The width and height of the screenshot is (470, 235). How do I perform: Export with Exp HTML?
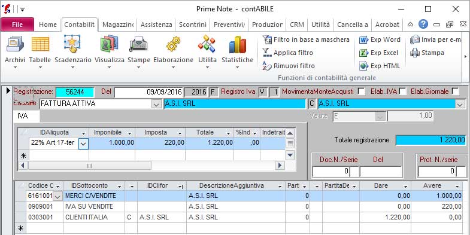pyautogui.click(x=380, y=66)
